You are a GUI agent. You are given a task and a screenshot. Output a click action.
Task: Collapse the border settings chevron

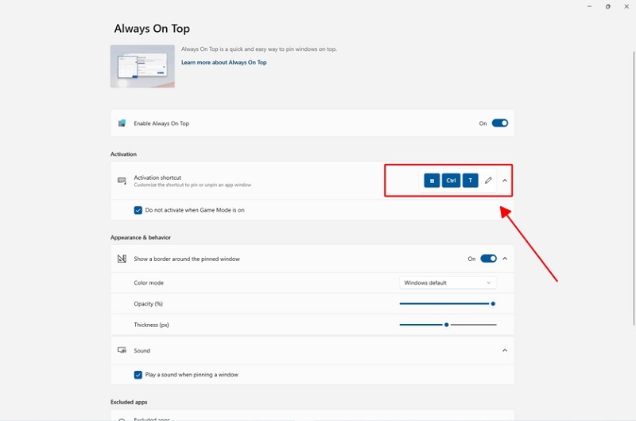(x=505, y=259)
